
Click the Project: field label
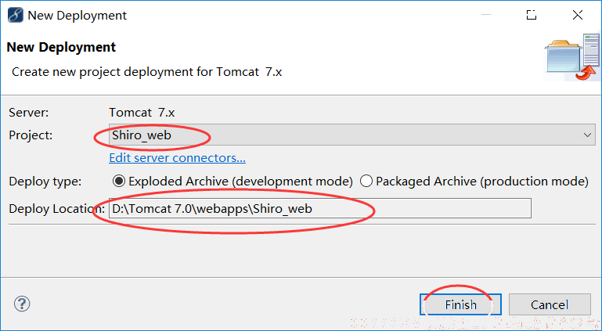point(31,135)
